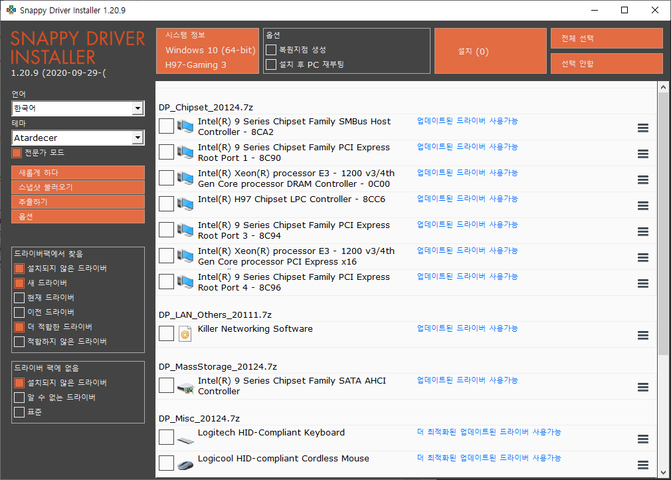This screenshot has width=671, height=480.
Task: Toggle 전문가 모드 checkbox
Action: click(17, 153)
